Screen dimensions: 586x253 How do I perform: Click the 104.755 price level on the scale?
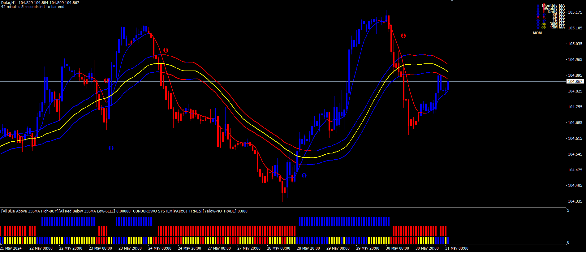[x=575, y=107]
